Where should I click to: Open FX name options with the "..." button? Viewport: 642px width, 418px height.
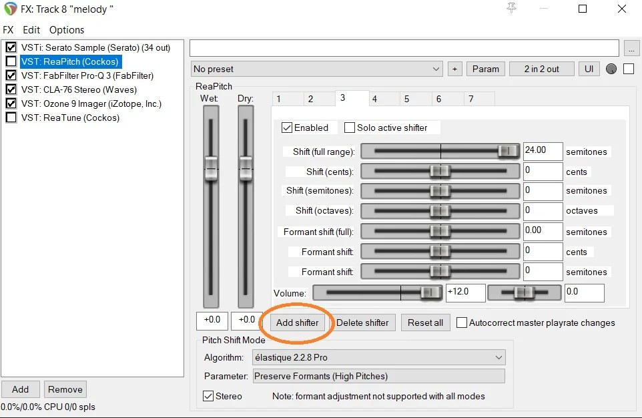coord(631,47)
